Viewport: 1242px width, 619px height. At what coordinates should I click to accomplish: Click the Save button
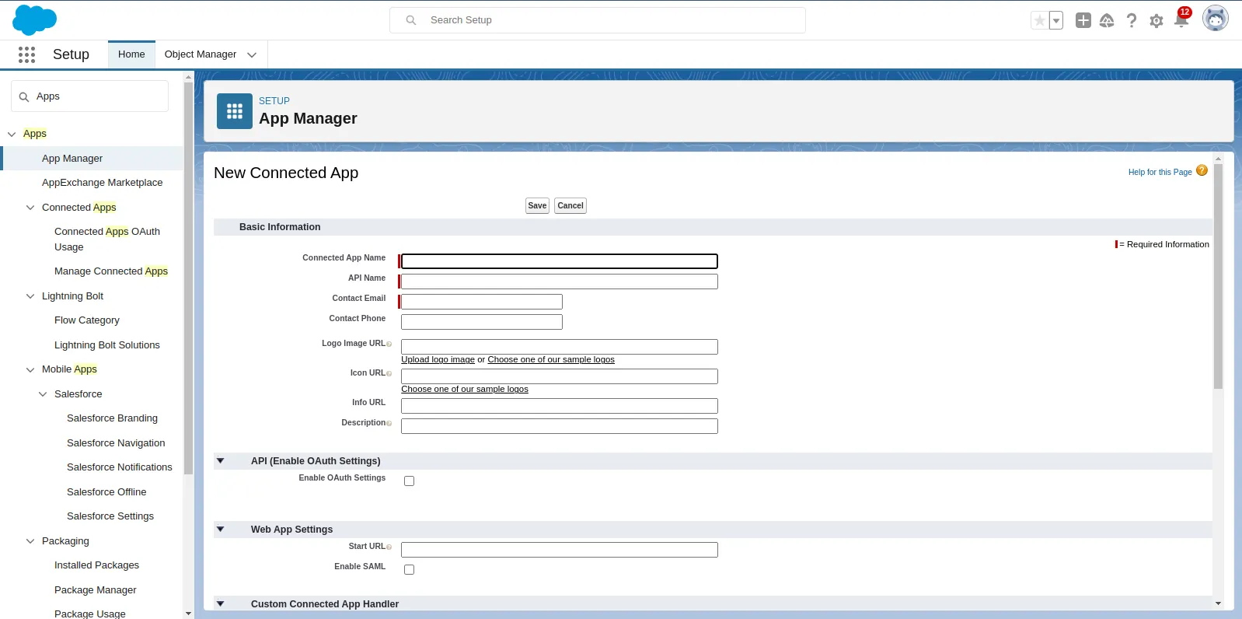point(537,206)
